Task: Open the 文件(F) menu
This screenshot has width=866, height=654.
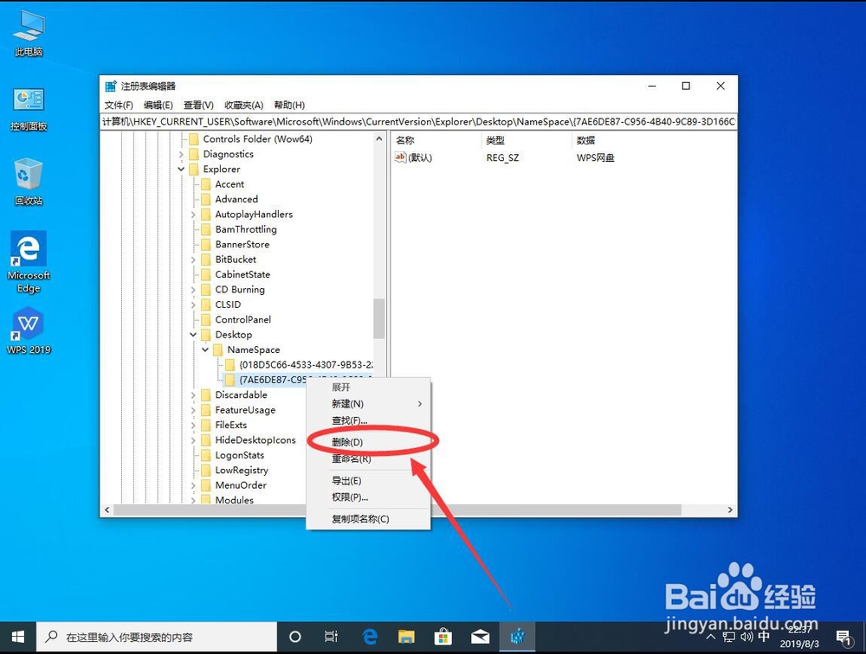Action: coord(119,105)
